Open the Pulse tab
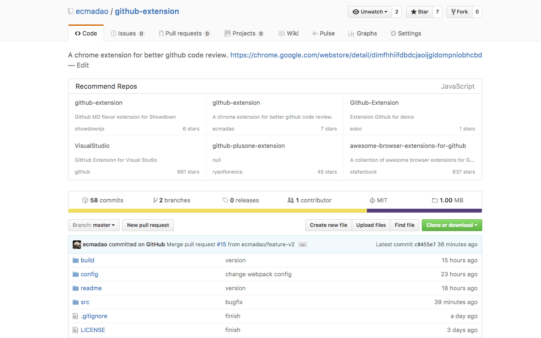The height and width of the screenshot is (338, 541). (x=323, y=33)
